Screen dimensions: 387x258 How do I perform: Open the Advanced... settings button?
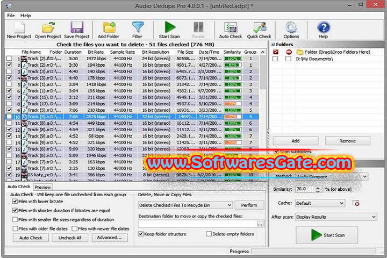(109, 238)
